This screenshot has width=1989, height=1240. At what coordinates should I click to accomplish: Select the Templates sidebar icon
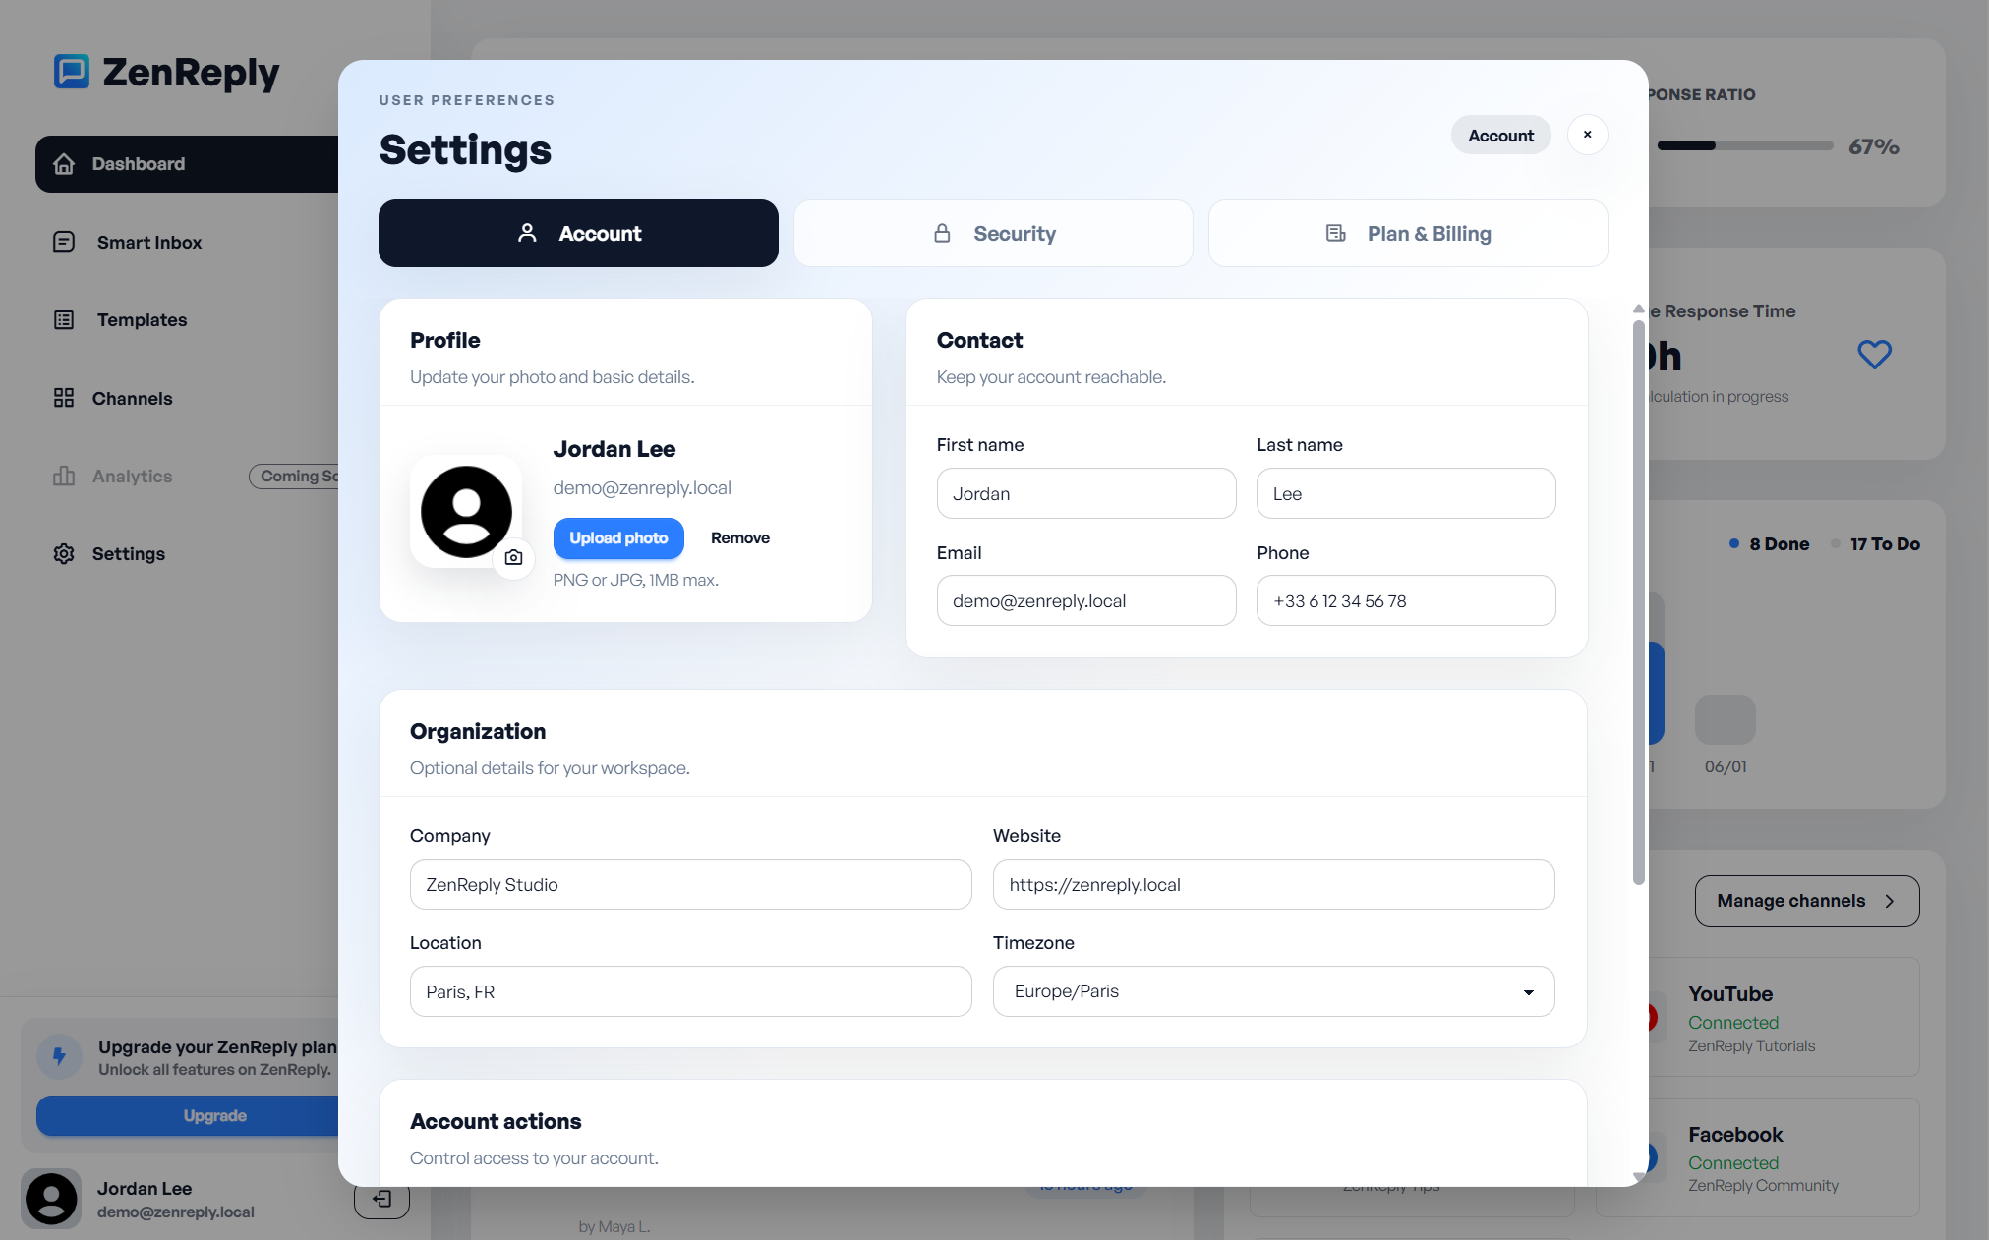tap(64, 319)
